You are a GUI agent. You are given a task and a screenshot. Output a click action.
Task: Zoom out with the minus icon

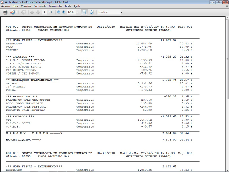(x=59, y=12)
